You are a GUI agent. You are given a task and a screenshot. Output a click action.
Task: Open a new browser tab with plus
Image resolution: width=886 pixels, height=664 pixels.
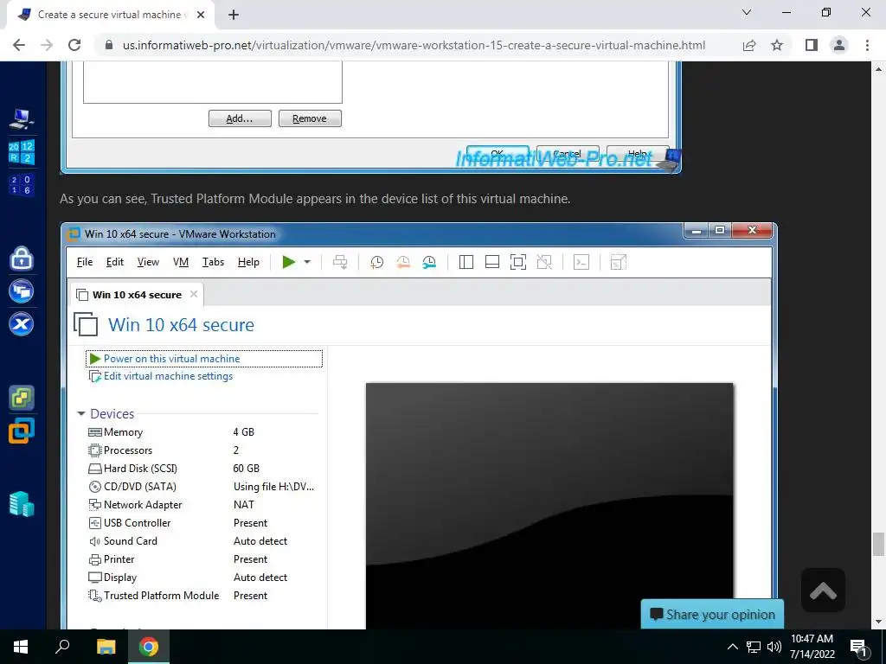click(x=234, y=15)
